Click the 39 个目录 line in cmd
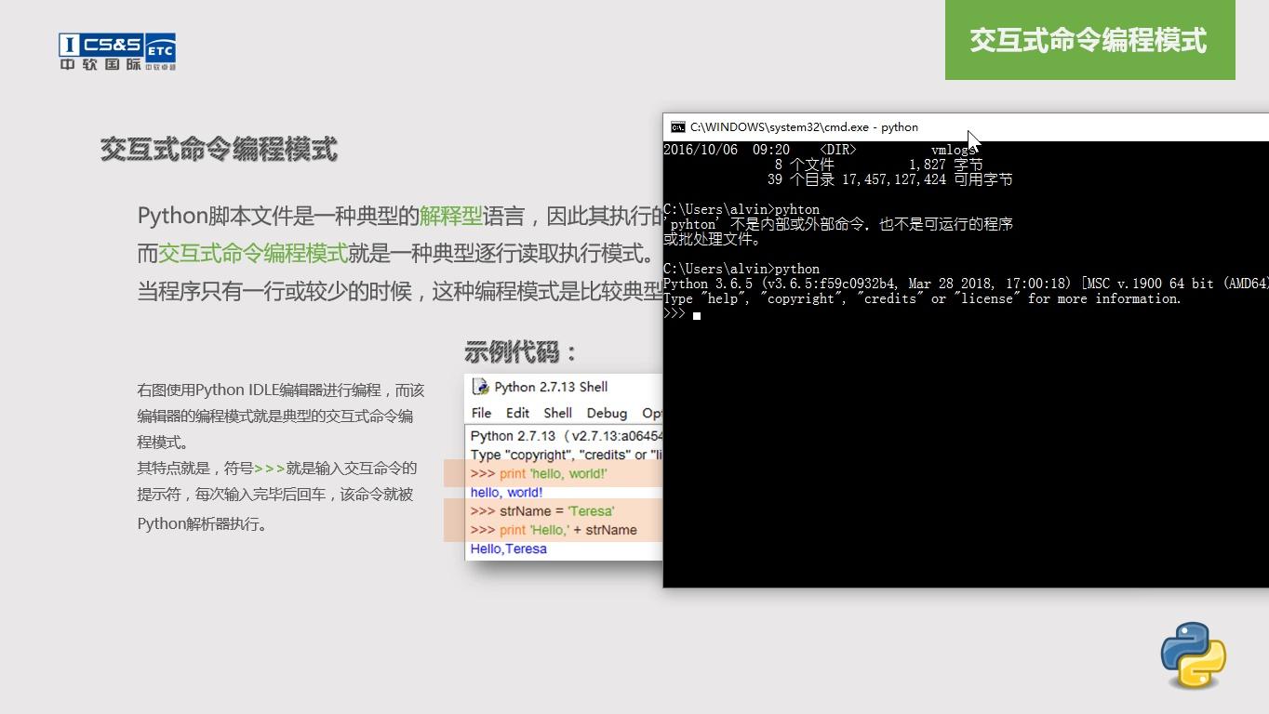Screen dimensions: 1269x714 tap(890, 179)
